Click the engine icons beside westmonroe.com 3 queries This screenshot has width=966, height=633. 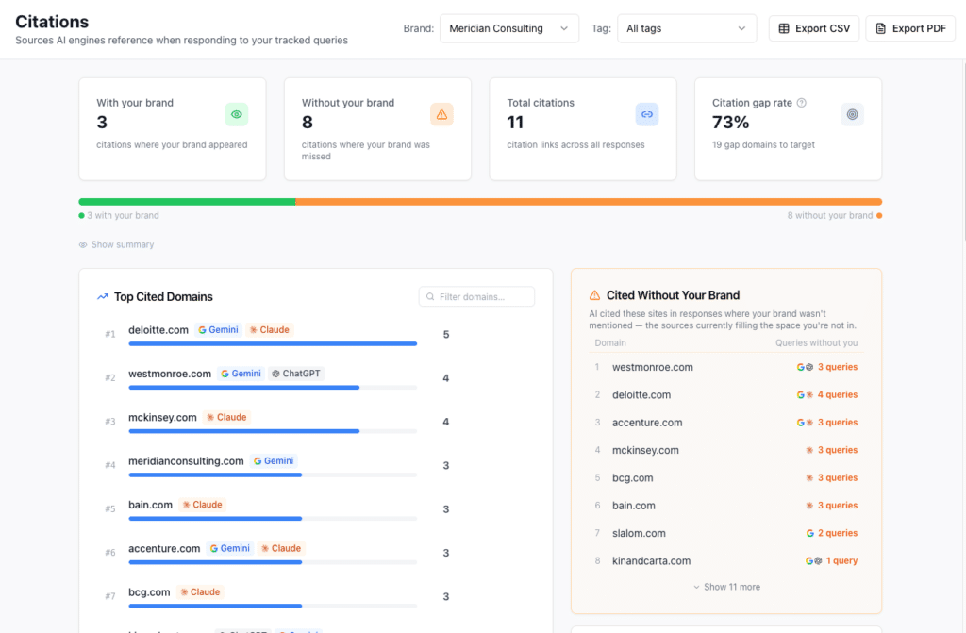(x=806, y=367)
